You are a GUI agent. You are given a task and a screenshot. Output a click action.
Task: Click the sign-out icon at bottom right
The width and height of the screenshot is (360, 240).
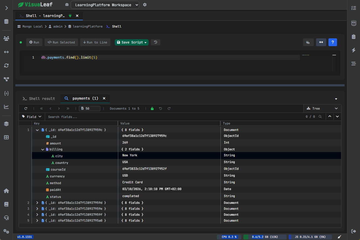354,231
